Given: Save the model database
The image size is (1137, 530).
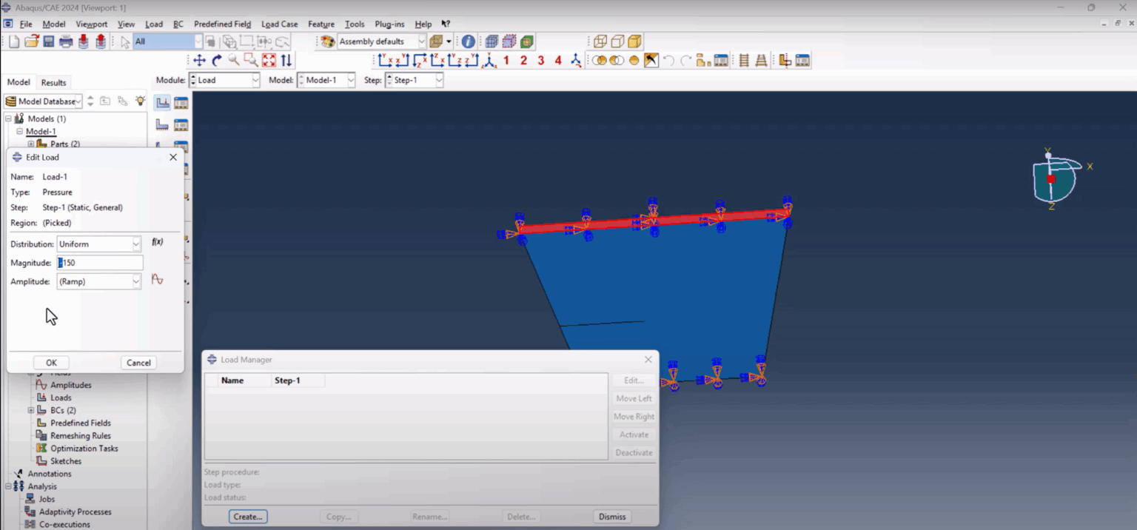Looking at the screenshot, I should pyautogui.click(x=47, y=41).
